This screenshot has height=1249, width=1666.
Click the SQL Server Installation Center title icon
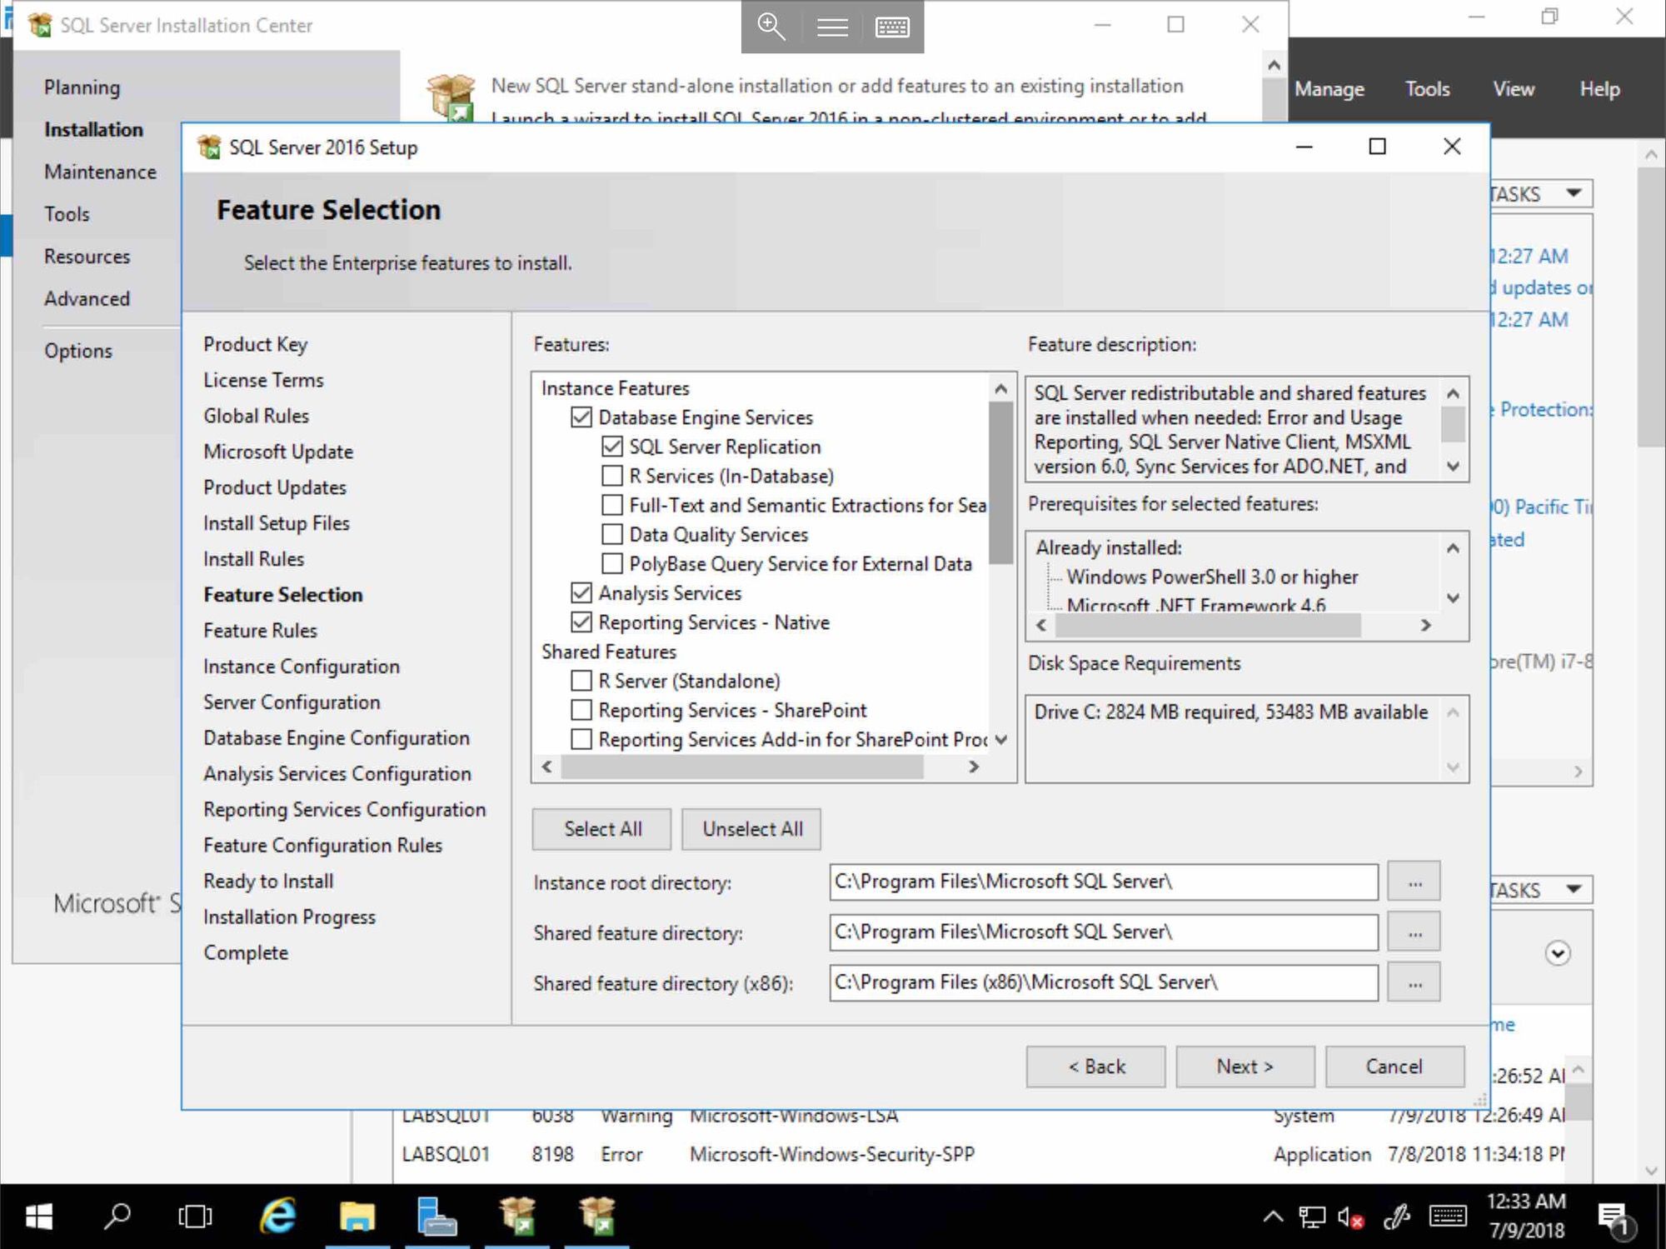pyautogui.click(x=39, y=25)
